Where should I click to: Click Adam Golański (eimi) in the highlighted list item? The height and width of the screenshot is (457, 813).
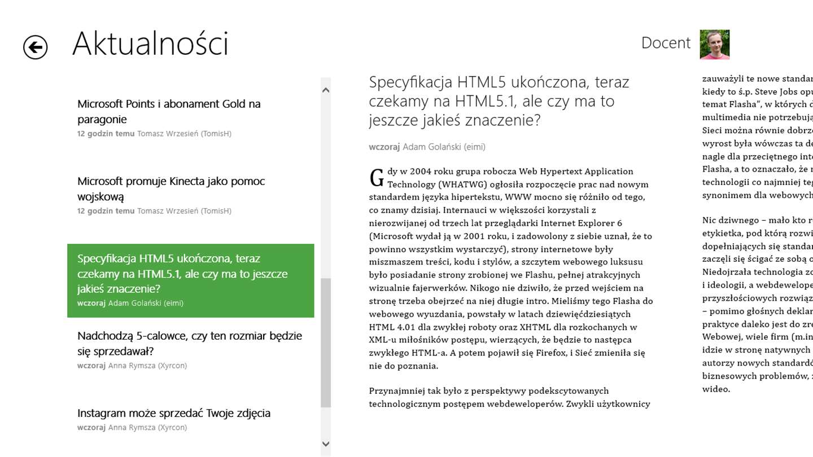pos(146,303)
